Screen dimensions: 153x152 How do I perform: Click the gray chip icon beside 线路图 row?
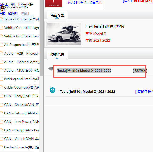51,69
